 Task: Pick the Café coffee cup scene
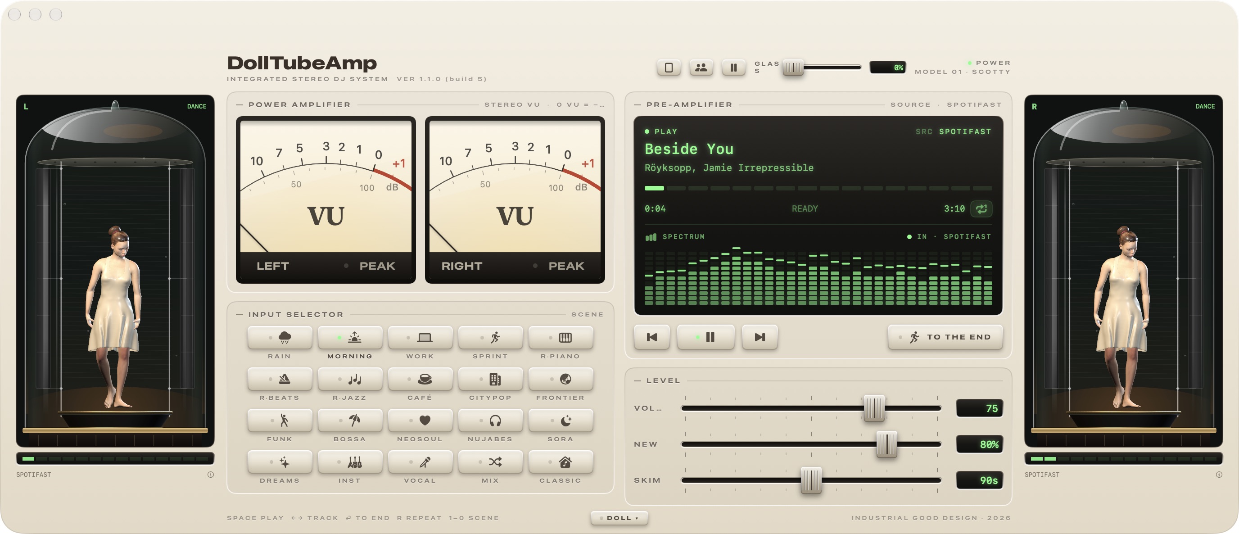point(420,379)
